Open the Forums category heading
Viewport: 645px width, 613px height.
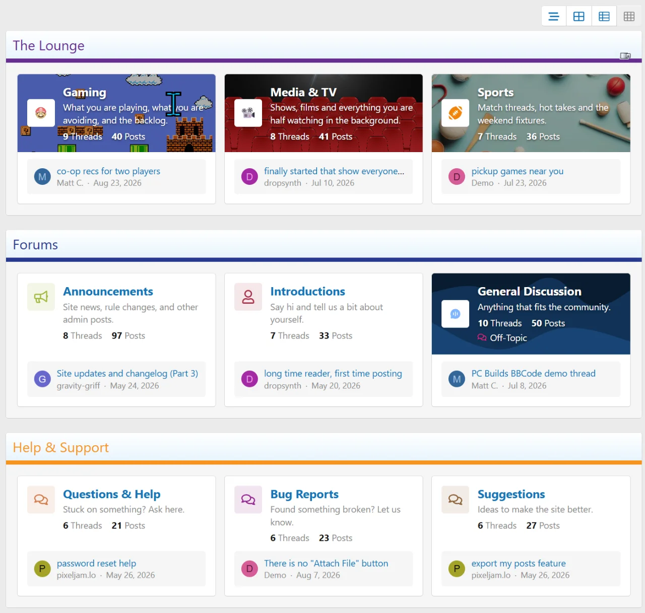click(x=35, y=245)
